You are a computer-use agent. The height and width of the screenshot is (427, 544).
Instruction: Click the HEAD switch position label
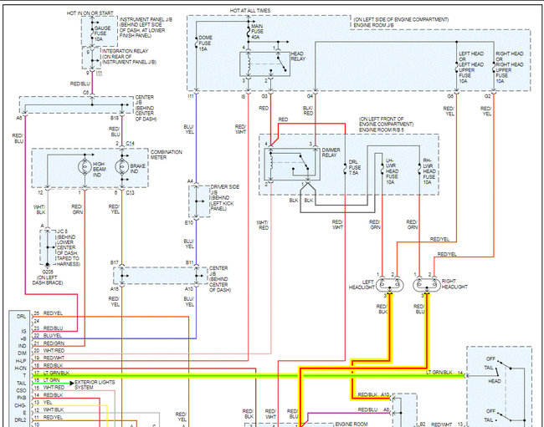[x=495, y=381]
